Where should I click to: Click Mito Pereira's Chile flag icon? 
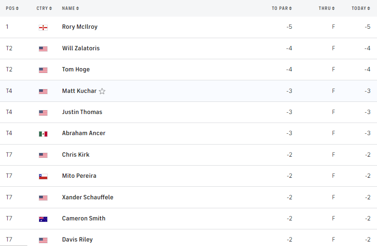[x=43, y=176]
